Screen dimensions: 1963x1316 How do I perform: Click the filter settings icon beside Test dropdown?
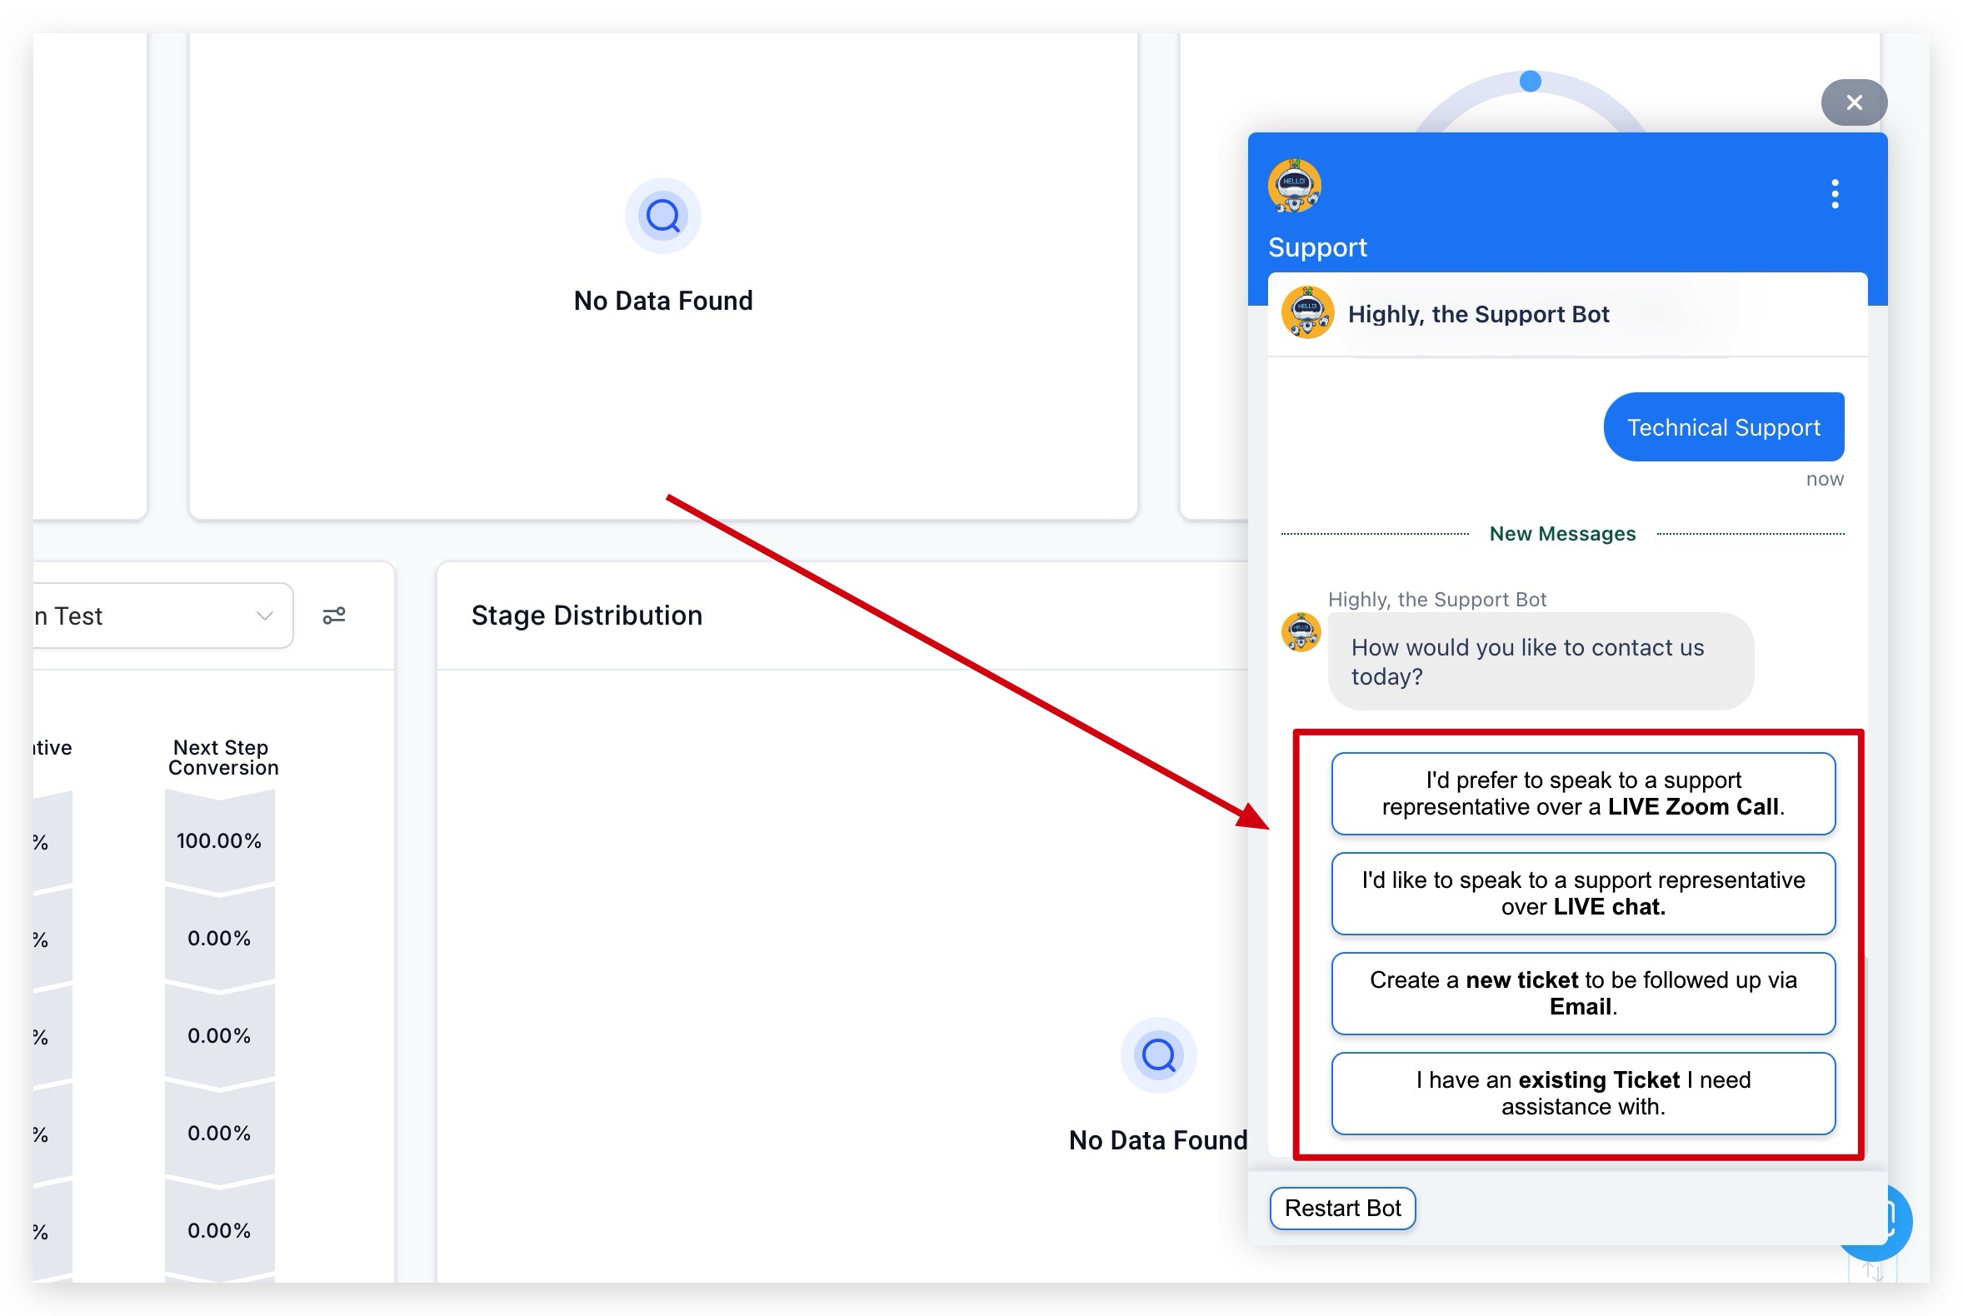pos(334,616)
